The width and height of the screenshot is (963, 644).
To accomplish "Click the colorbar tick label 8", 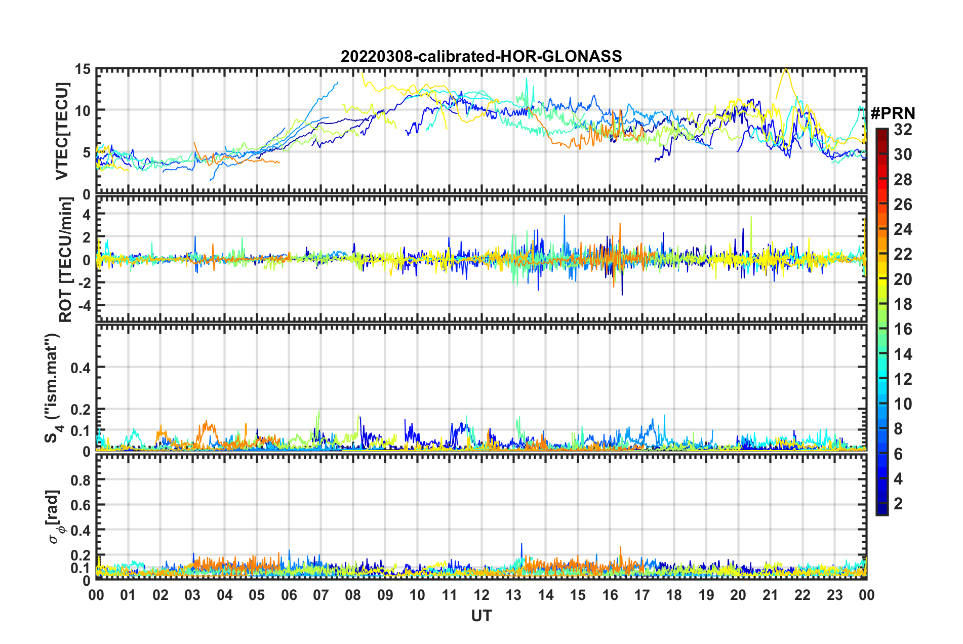I will click(898, 429).
